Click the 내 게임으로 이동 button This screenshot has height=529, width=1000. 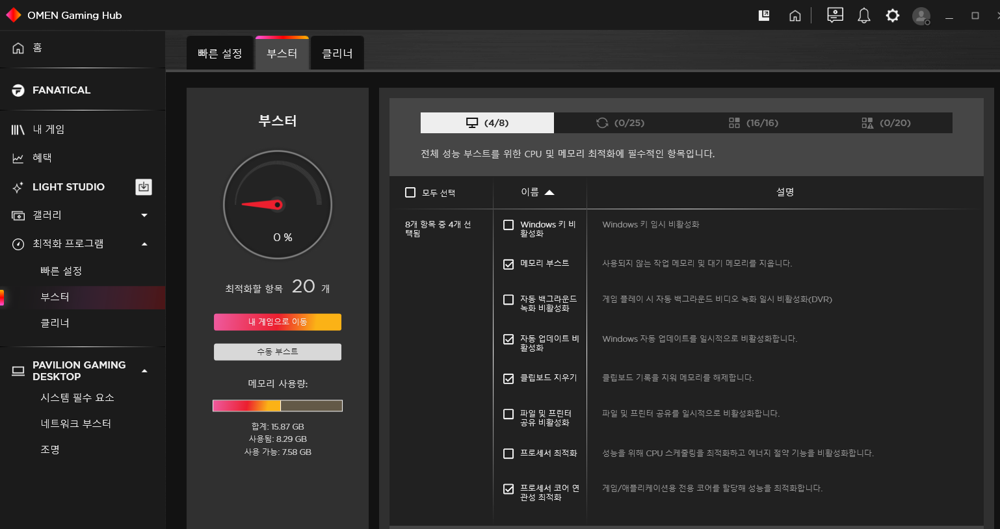277,322
